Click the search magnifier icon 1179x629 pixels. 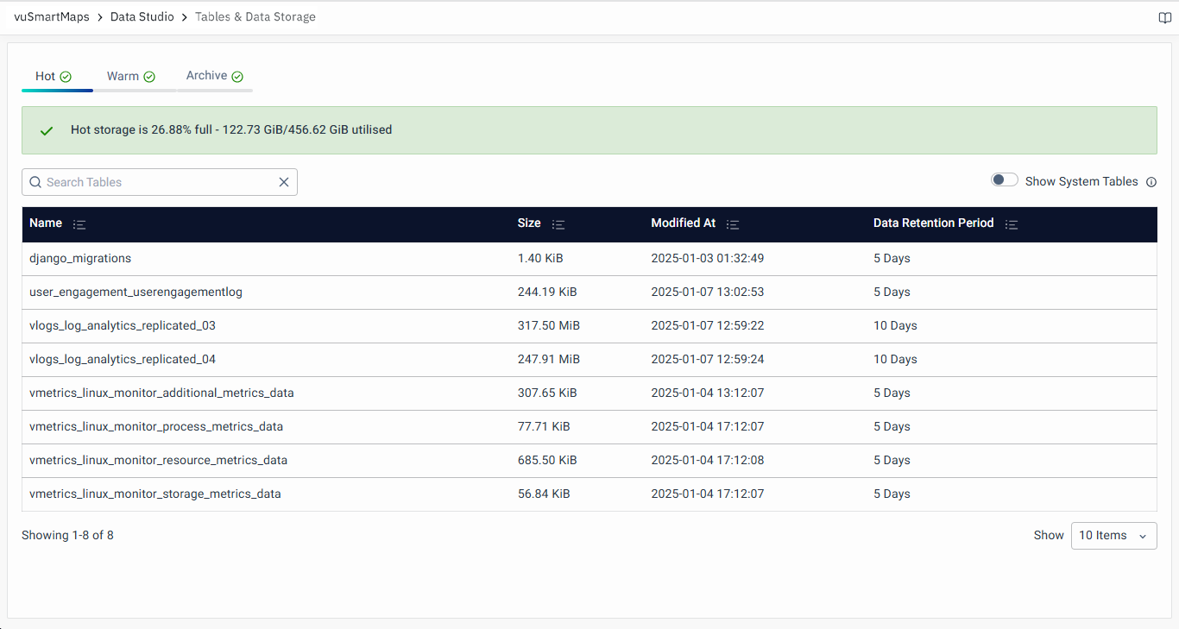click(x=35, y=182)
